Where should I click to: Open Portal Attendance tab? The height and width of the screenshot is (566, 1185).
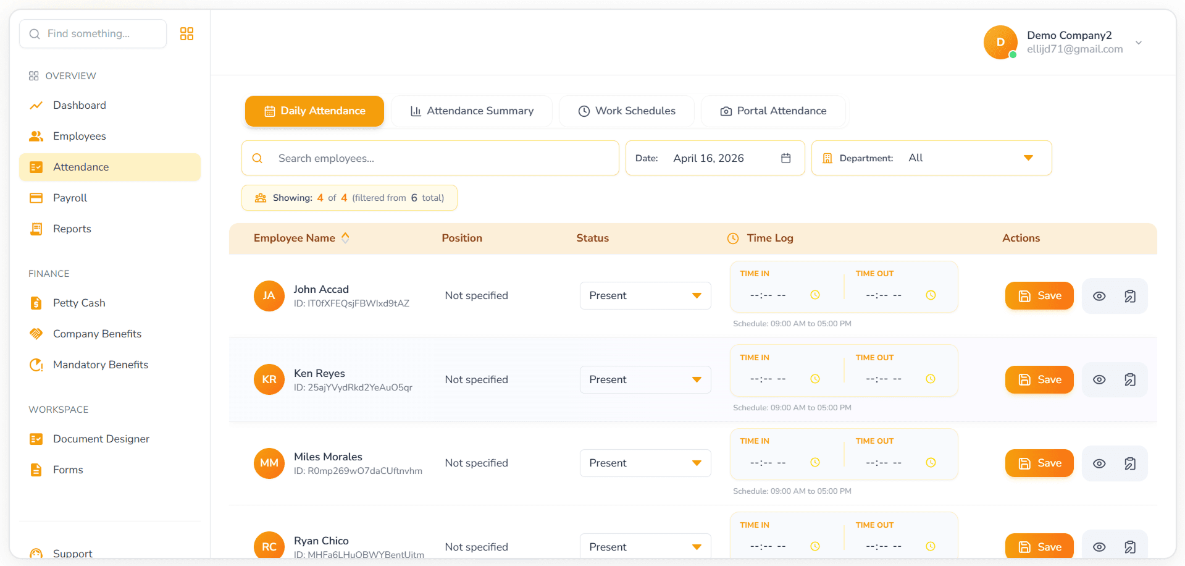coord(773,111)
